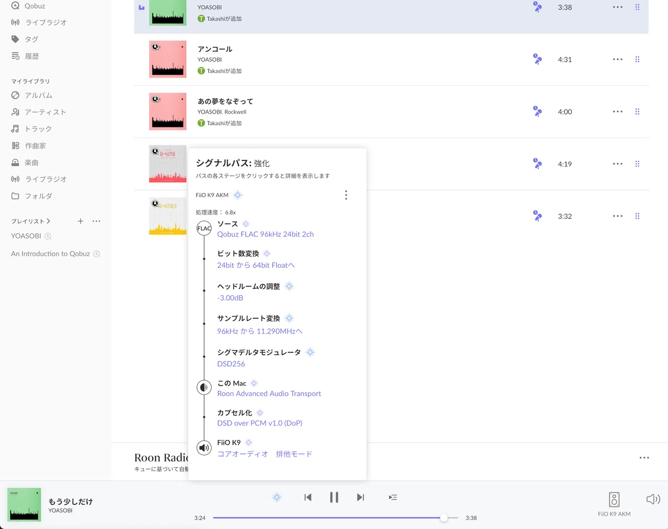668x529 pixels.
Task: Skip to the next track
Action: pyautogui.click(x=360, y=497)
